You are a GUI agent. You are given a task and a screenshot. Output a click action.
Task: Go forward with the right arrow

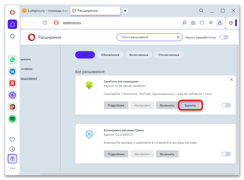(x=35, y=23)
